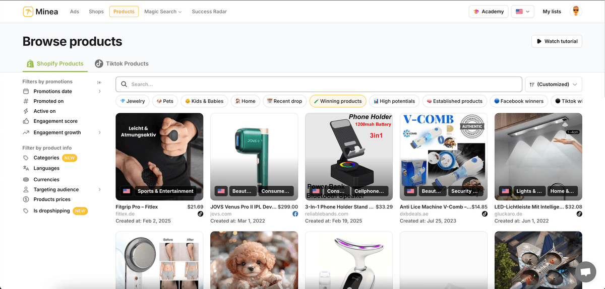Click into the product search field
The height and width of the screenshot is (289, 605).
[319, 84]
